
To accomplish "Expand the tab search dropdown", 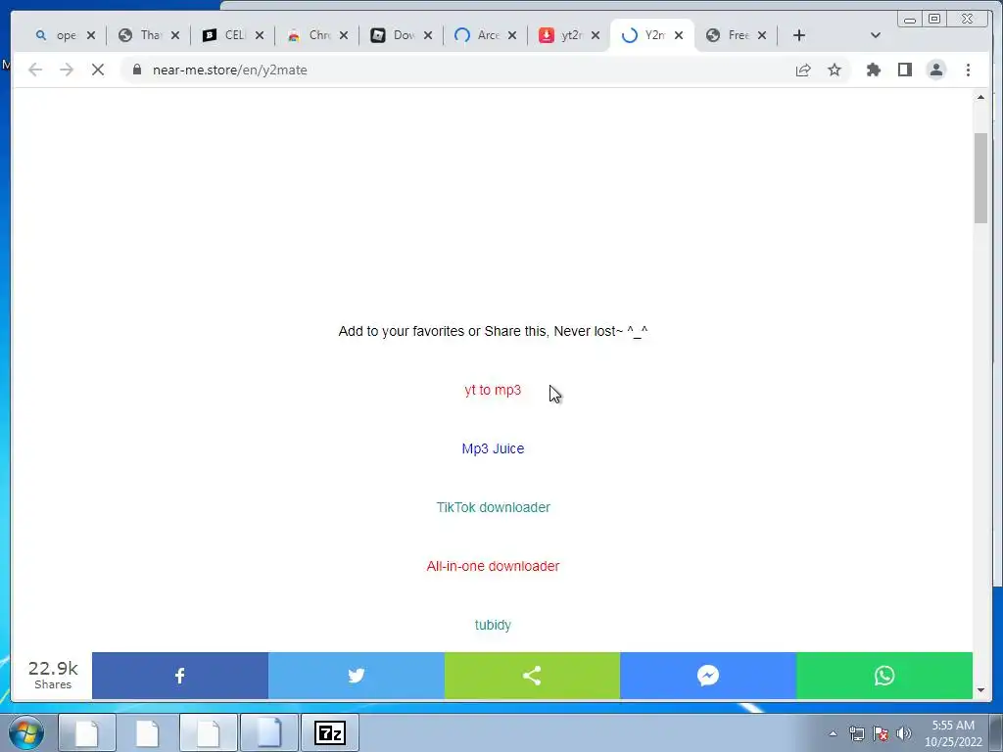I will click(876, 35).
